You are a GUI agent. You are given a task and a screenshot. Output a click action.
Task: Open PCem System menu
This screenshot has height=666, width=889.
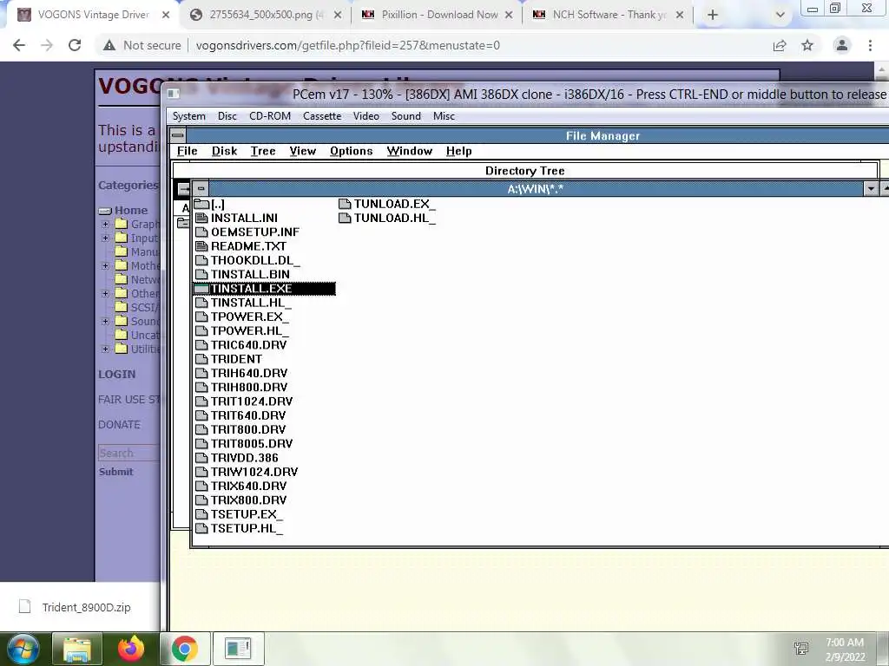tap(188, 116)
